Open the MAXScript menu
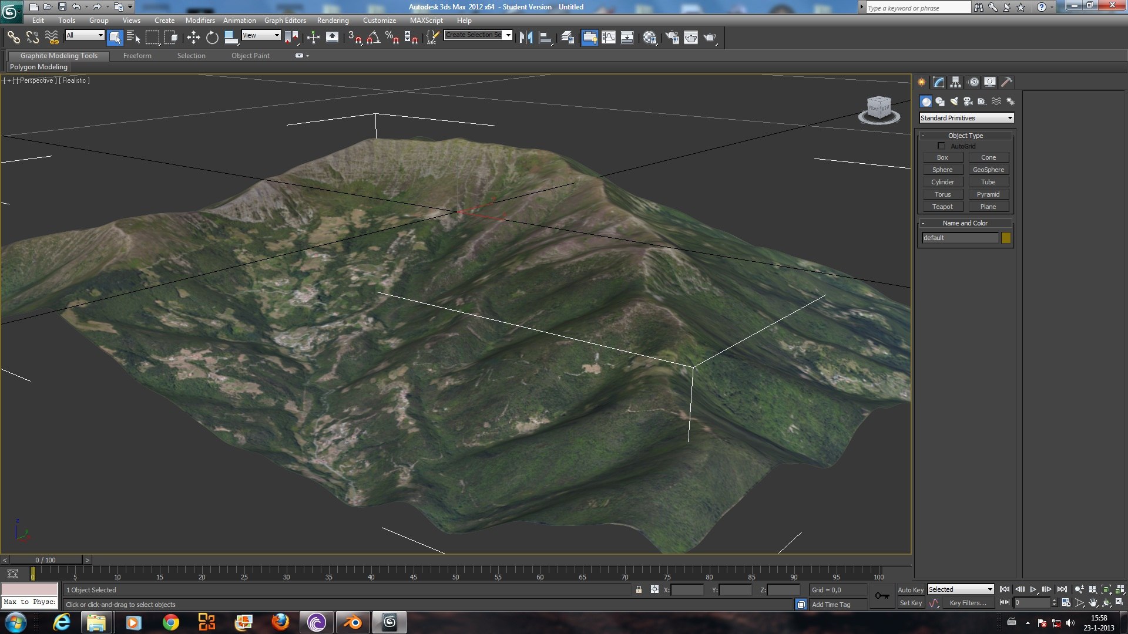Viewport: 1128px width, 634px height. [426, 20]
